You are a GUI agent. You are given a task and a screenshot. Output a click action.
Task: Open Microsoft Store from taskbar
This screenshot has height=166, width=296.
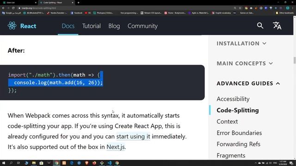tap(41, 163)
